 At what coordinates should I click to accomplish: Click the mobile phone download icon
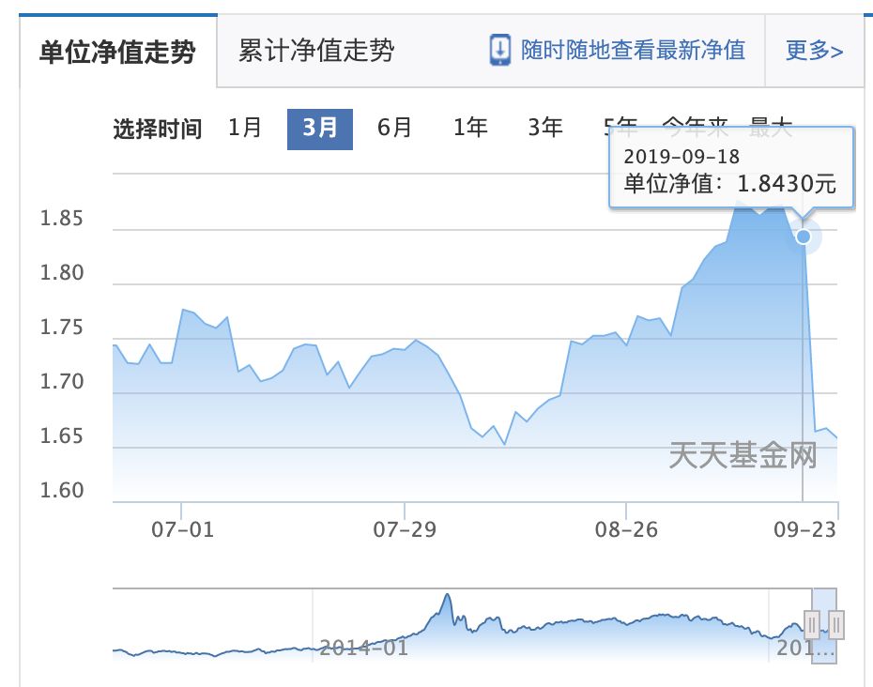point(500,50)
